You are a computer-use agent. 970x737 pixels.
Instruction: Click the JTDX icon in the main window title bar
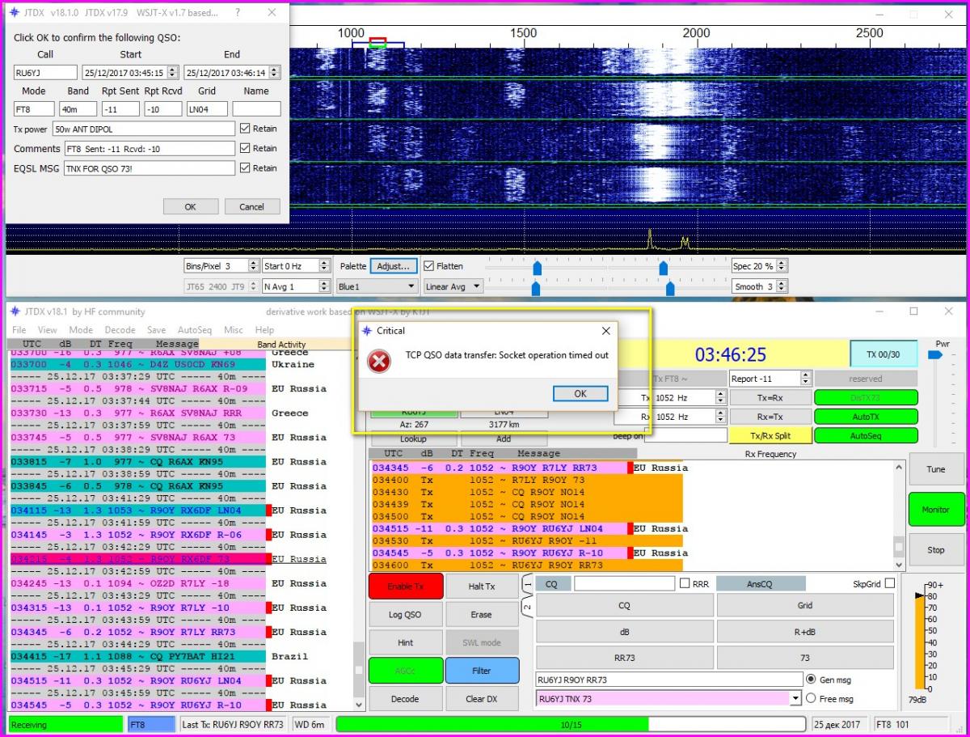(x=15, y=311)
